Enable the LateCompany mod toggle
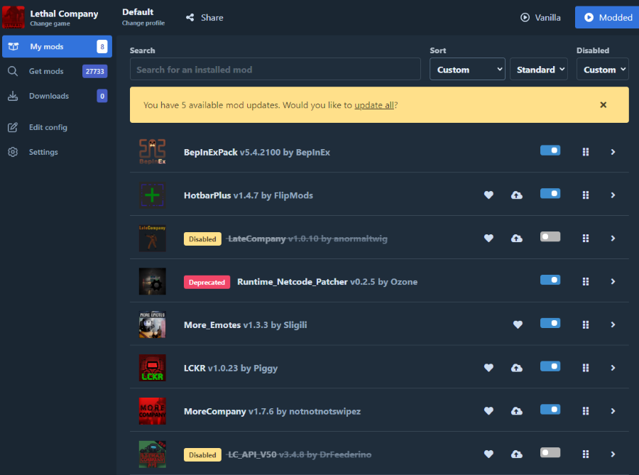 coord(550,236)
